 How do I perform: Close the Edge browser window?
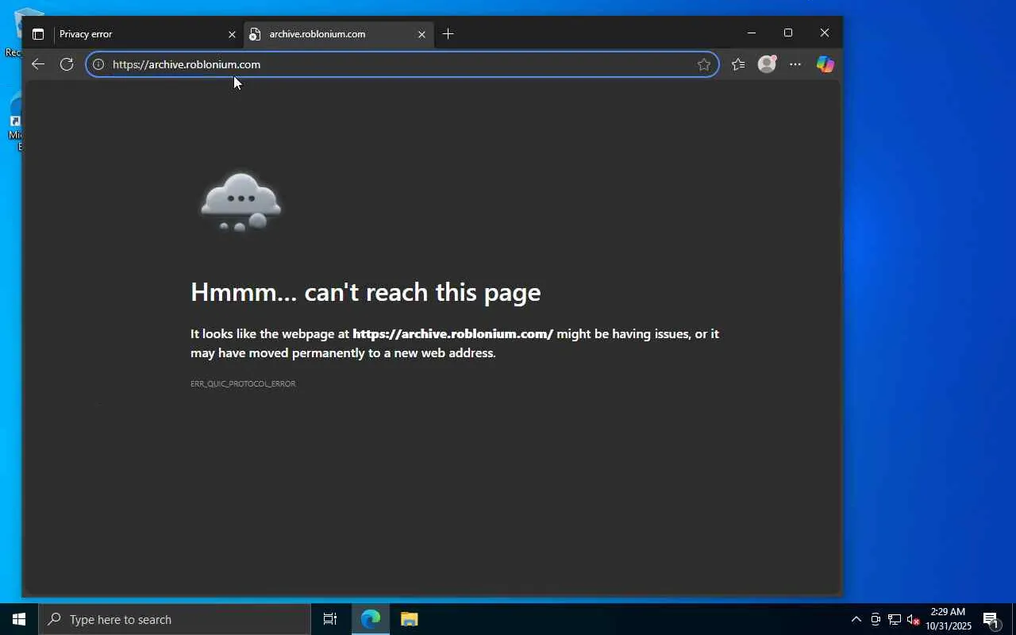[825, 33]
